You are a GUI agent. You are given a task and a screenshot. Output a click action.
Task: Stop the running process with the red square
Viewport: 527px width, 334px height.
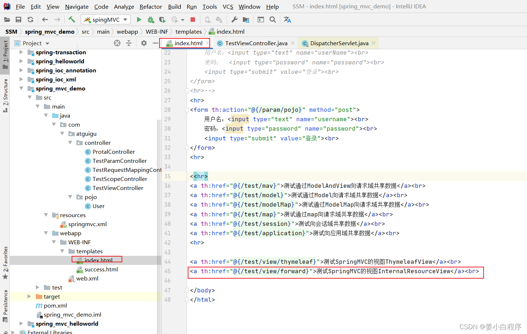coord(193,20)
